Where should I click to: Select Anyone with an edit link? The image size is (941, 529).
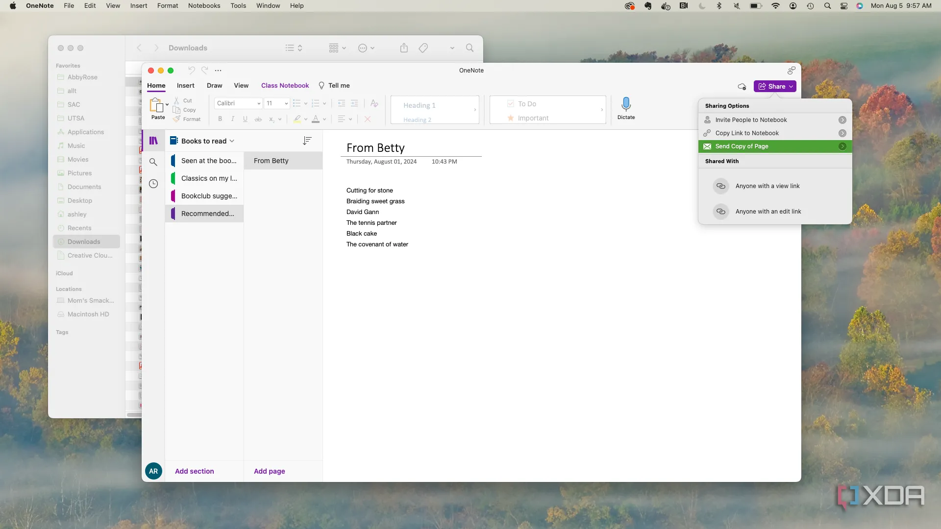pyautogui.click(x=768, y=212)
